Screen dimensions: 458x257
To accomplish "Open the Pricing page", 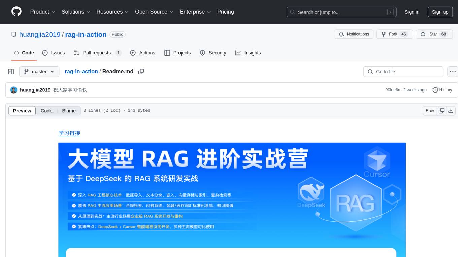I will (x=226, y=12).
